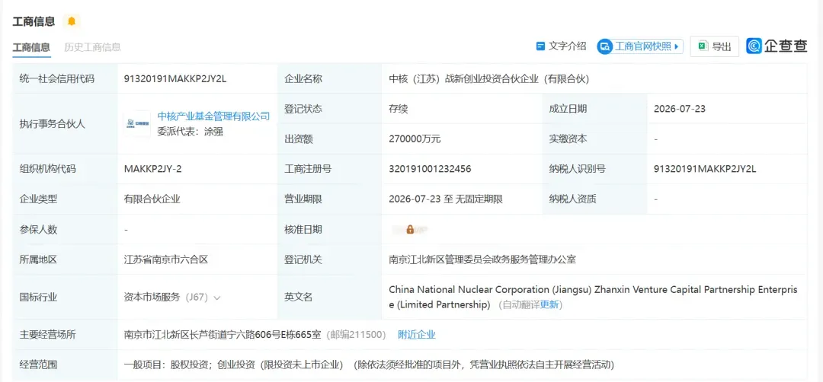Image resolution: width=823 pixels, height=382 pixels.
Task: Click the orange bell notification icon
Action: tap(72, 21)
